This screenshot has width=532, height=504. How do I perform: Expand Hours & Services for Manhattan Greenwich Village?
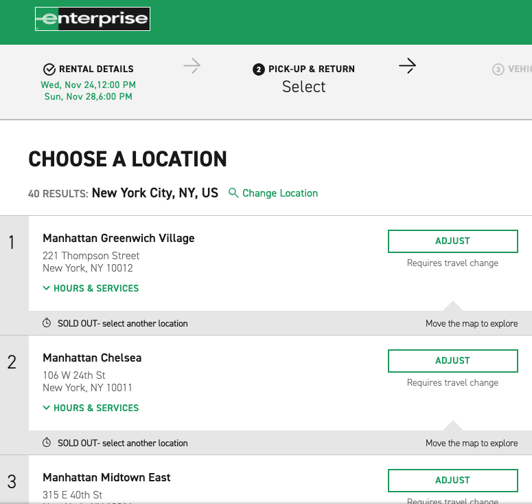(x=91, y=288)
